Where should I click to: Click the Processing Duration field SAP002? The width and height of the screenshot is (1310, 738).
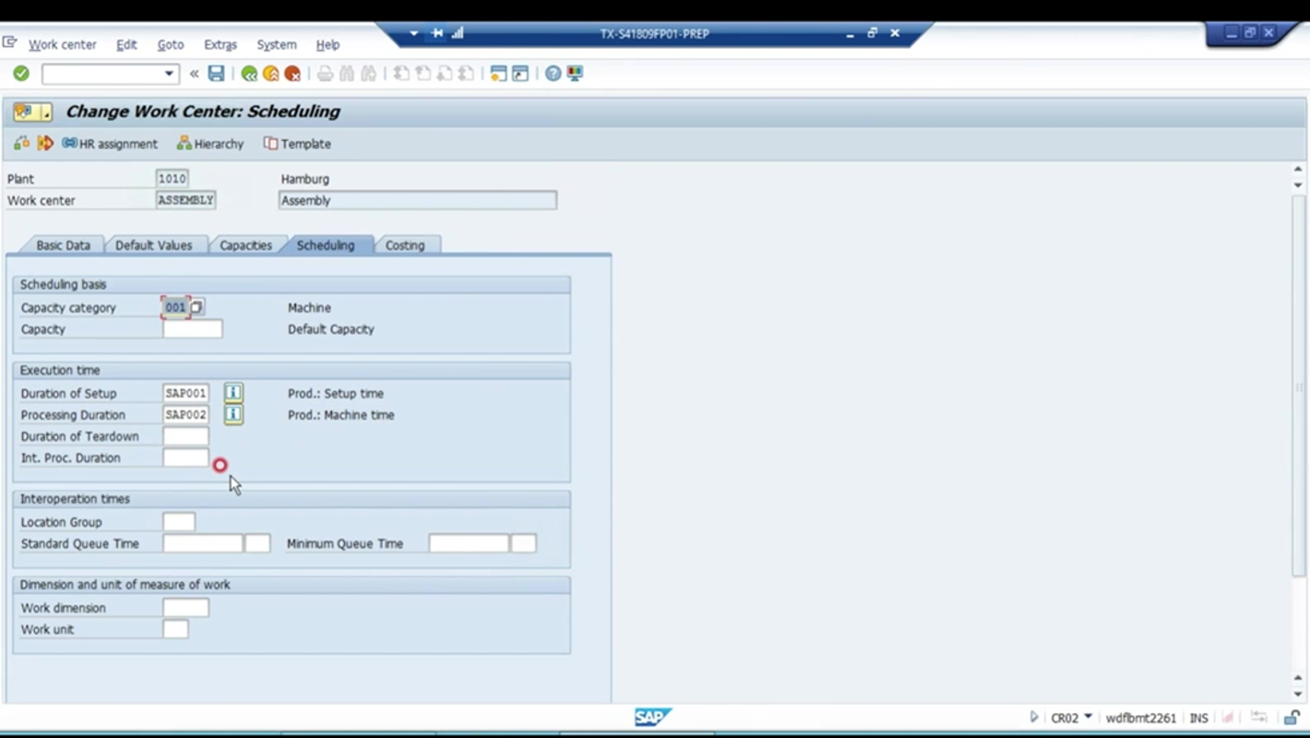(x=185, y=415)
